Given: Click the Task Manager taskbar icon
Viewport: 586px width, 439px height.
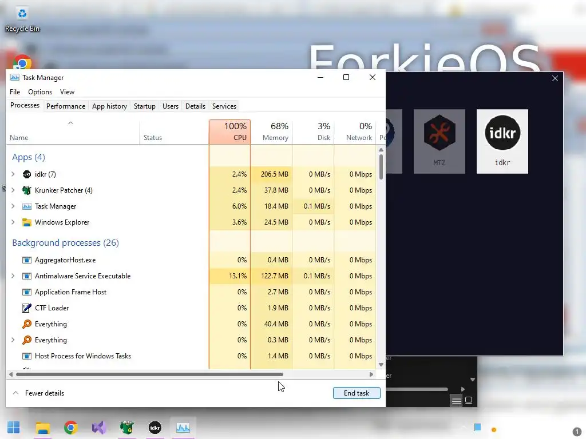Looking at the screenshot, I should point(183,428).
